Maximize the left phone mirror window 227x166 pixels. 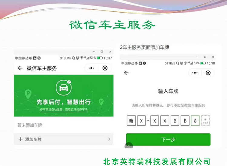click(x=102, y=52)
